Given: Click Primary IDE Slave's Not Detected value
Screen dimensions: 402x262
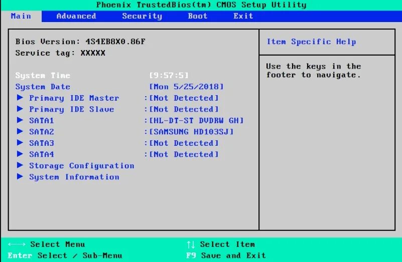Looking at the screenshot, I should click(x=184, y=109).
